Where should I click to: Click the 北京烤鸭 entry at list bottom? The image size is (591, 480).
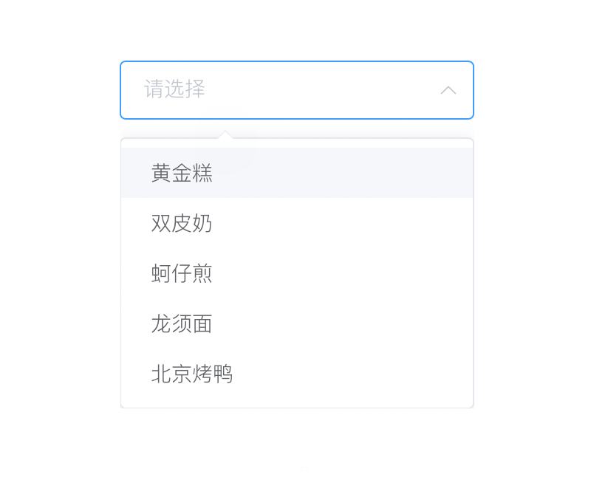pos(192,374)
